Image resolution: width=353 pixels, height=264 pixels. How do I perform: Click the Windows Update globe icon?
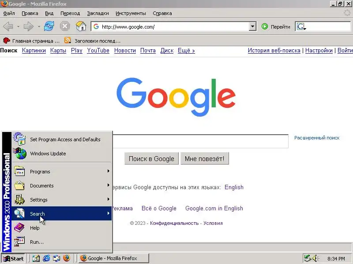click(x=20, y=153)
